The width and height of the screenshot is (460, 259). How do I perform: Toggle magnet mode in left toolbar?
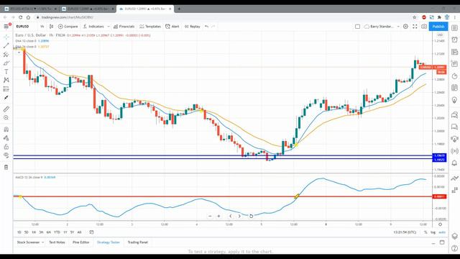point(6,129)
